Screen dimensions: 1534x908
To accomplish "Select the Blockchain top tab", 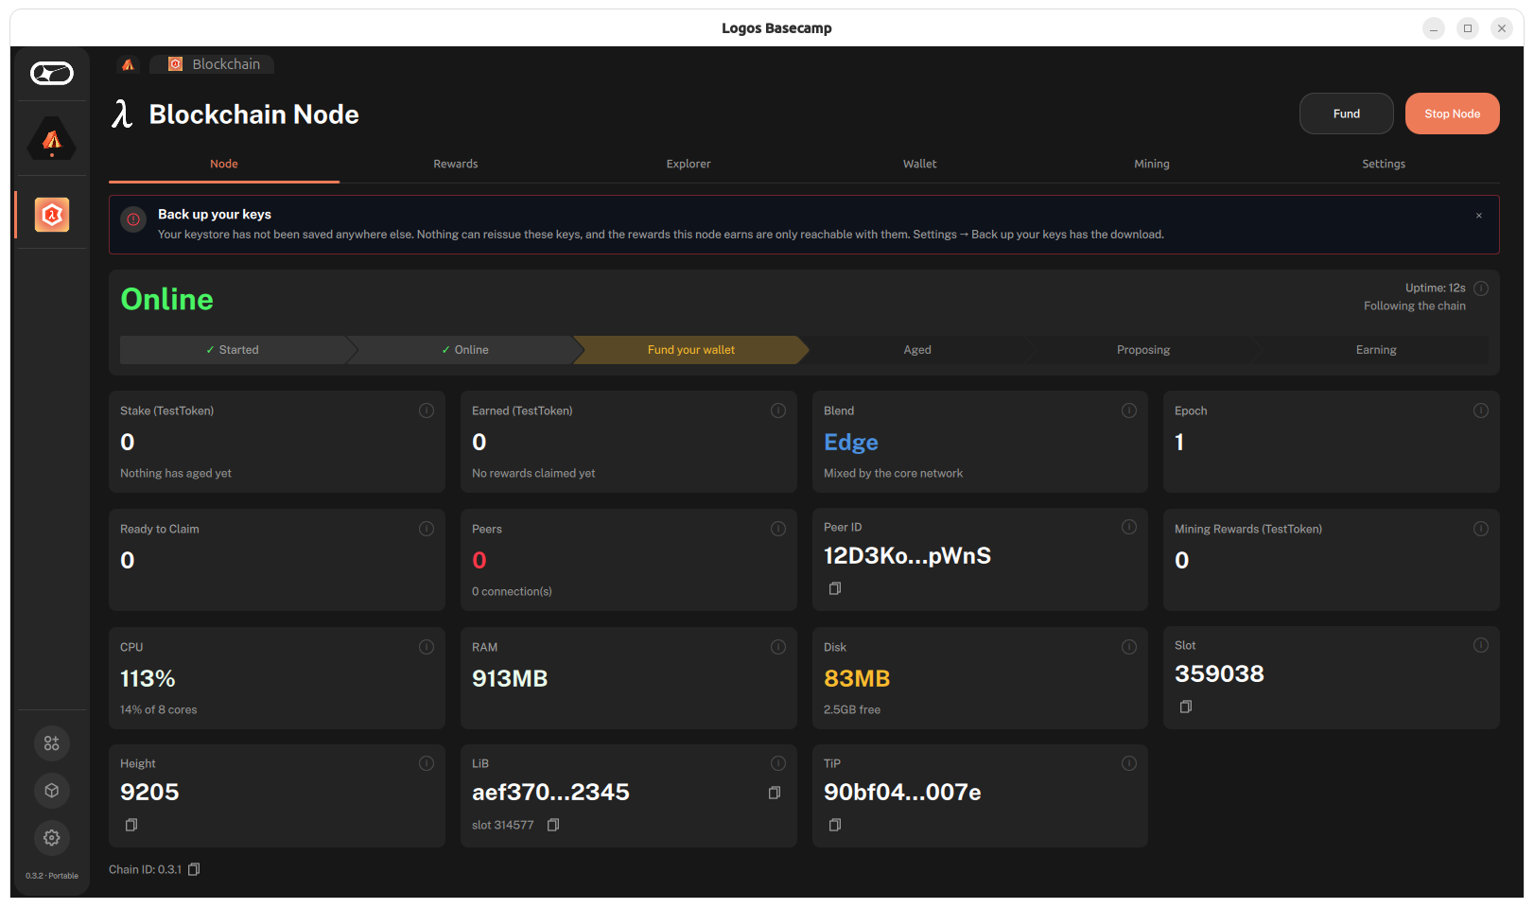I will 214,64.
